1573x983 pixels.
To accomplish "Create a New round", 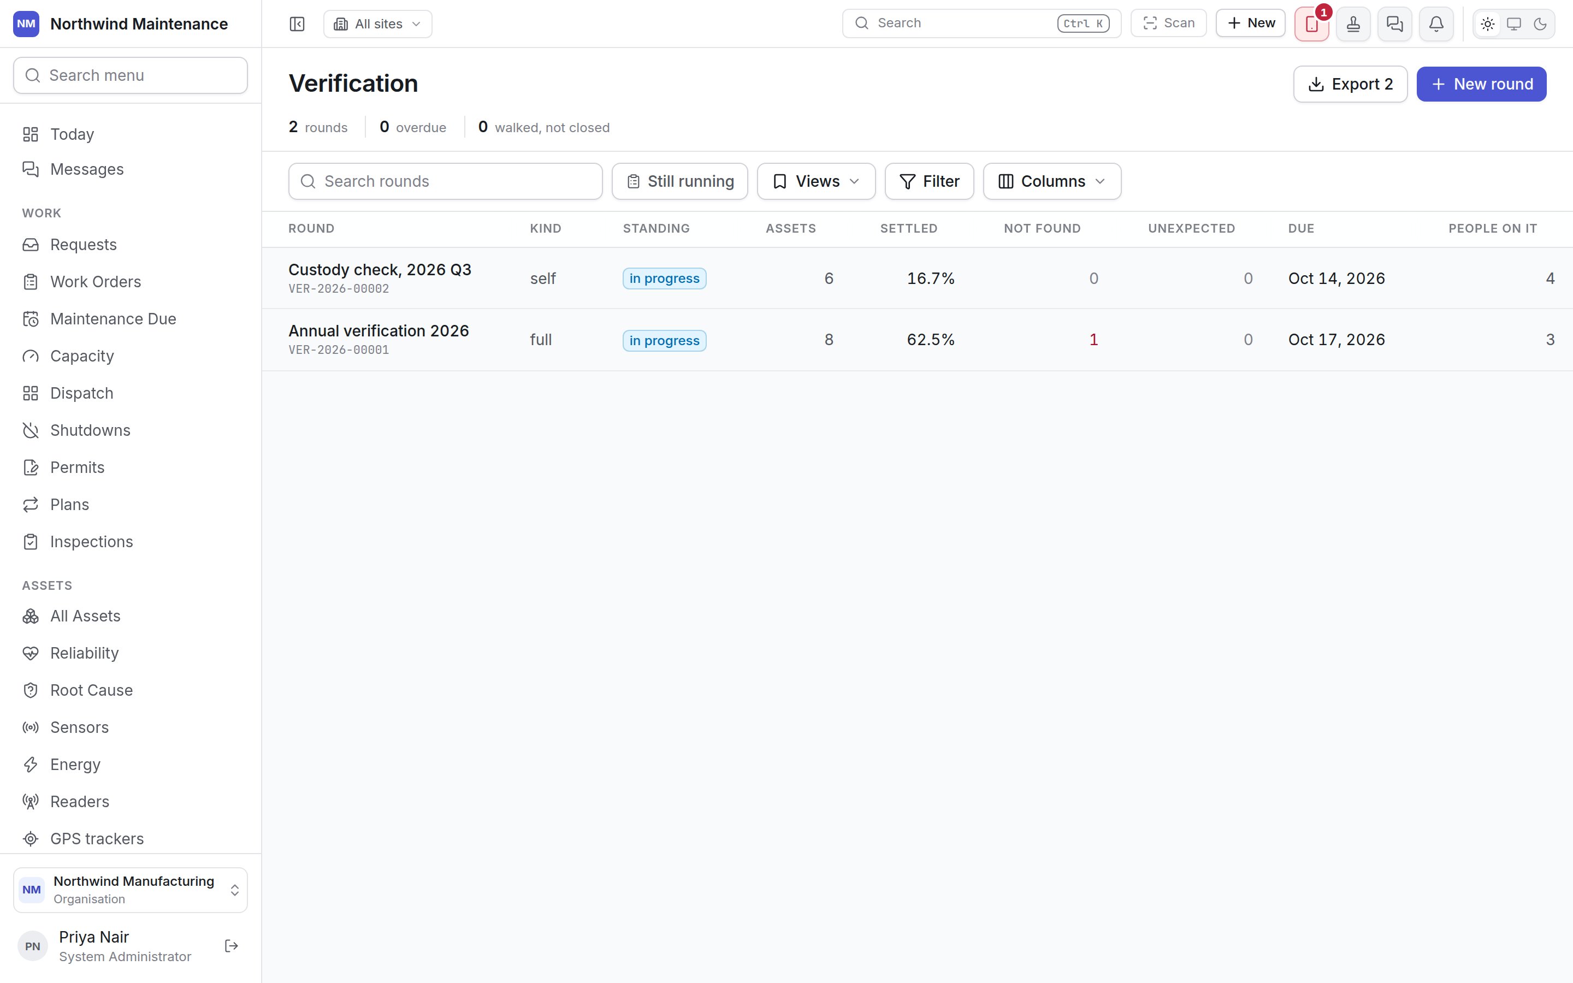I will [x=1481, y=84].
